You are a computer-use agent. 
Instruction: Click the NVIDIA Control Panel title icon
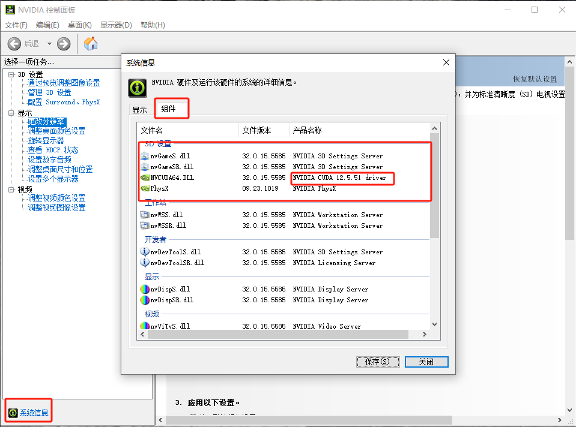pyautogui.click(x=10, y=10)
